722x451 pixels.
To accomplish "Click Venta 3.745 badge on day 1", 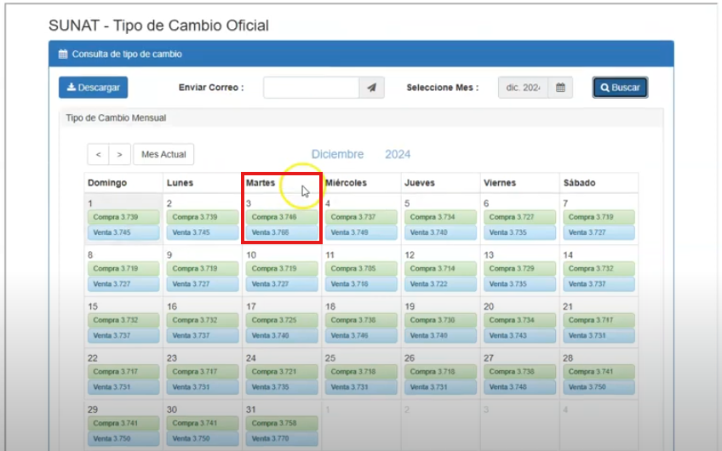I will [x=123, y=232].
